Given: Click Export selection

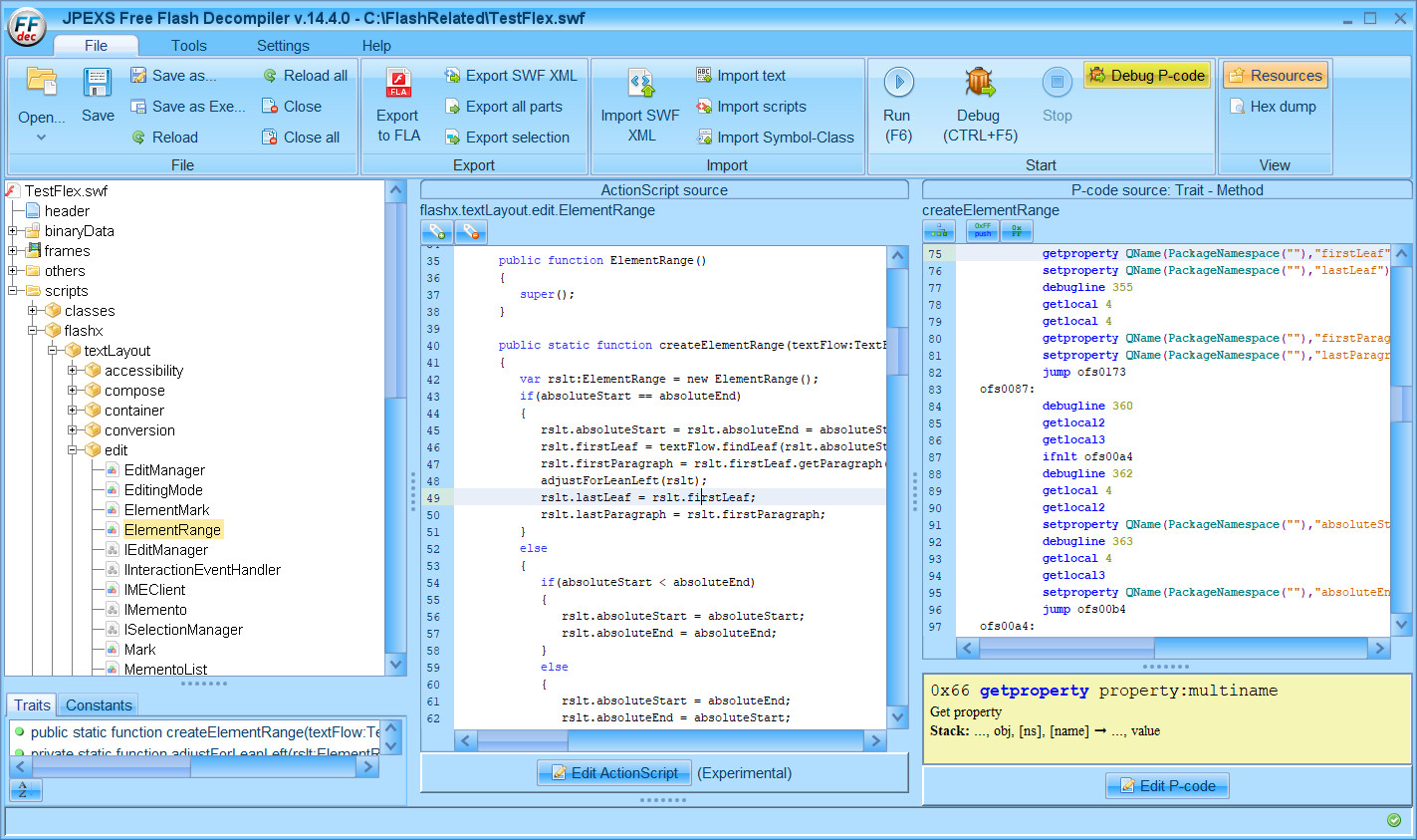Looking at the screenshot, I should 507,138.
